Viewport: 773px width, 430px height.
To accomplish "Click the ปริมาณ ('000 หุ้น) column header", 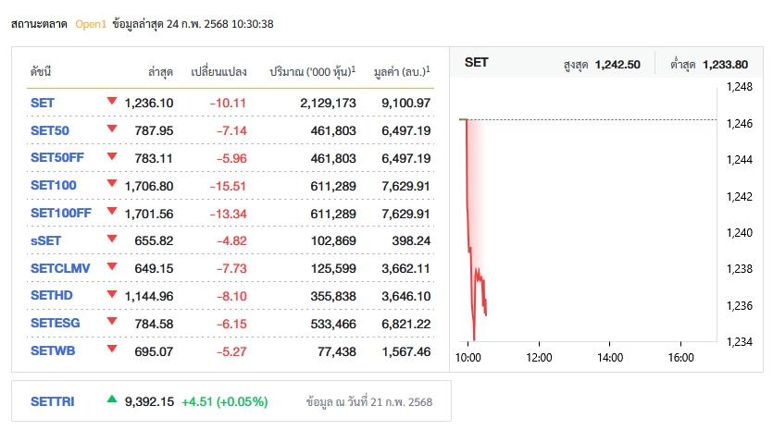I will [x=313, y=72].
